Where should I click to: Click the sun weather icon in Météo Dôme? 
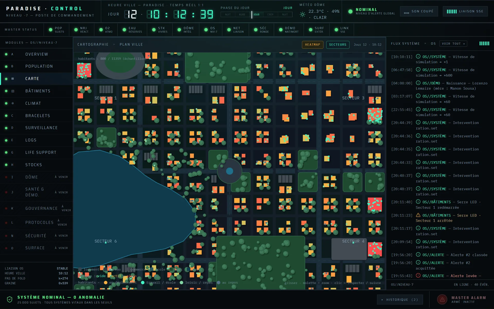point(303,14)
